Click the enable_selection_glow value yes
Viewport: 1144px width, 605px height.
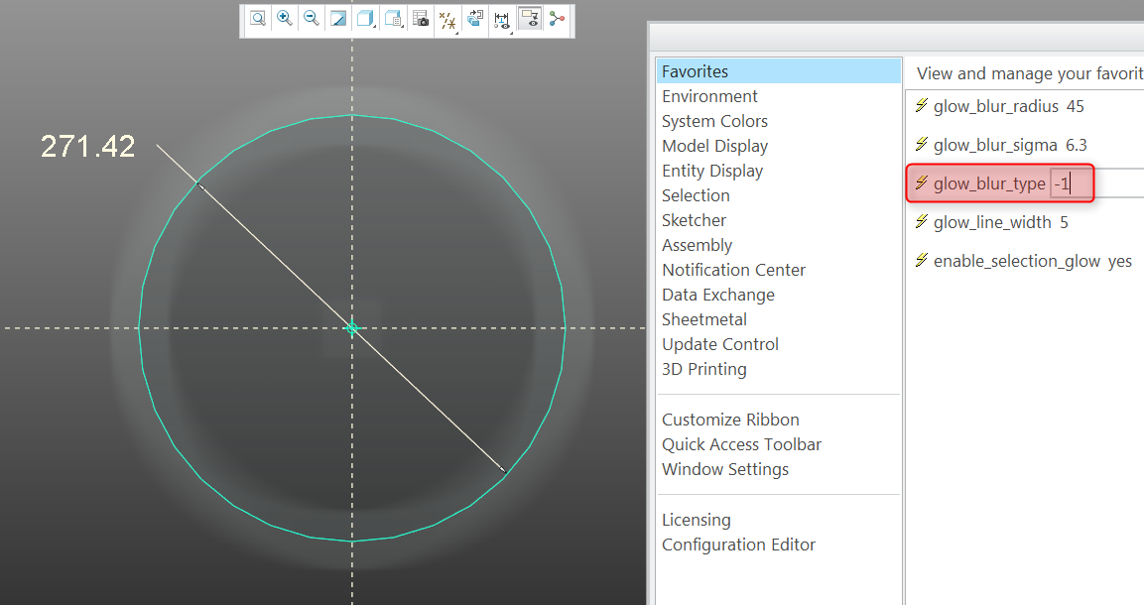(x=1120, y=261)
